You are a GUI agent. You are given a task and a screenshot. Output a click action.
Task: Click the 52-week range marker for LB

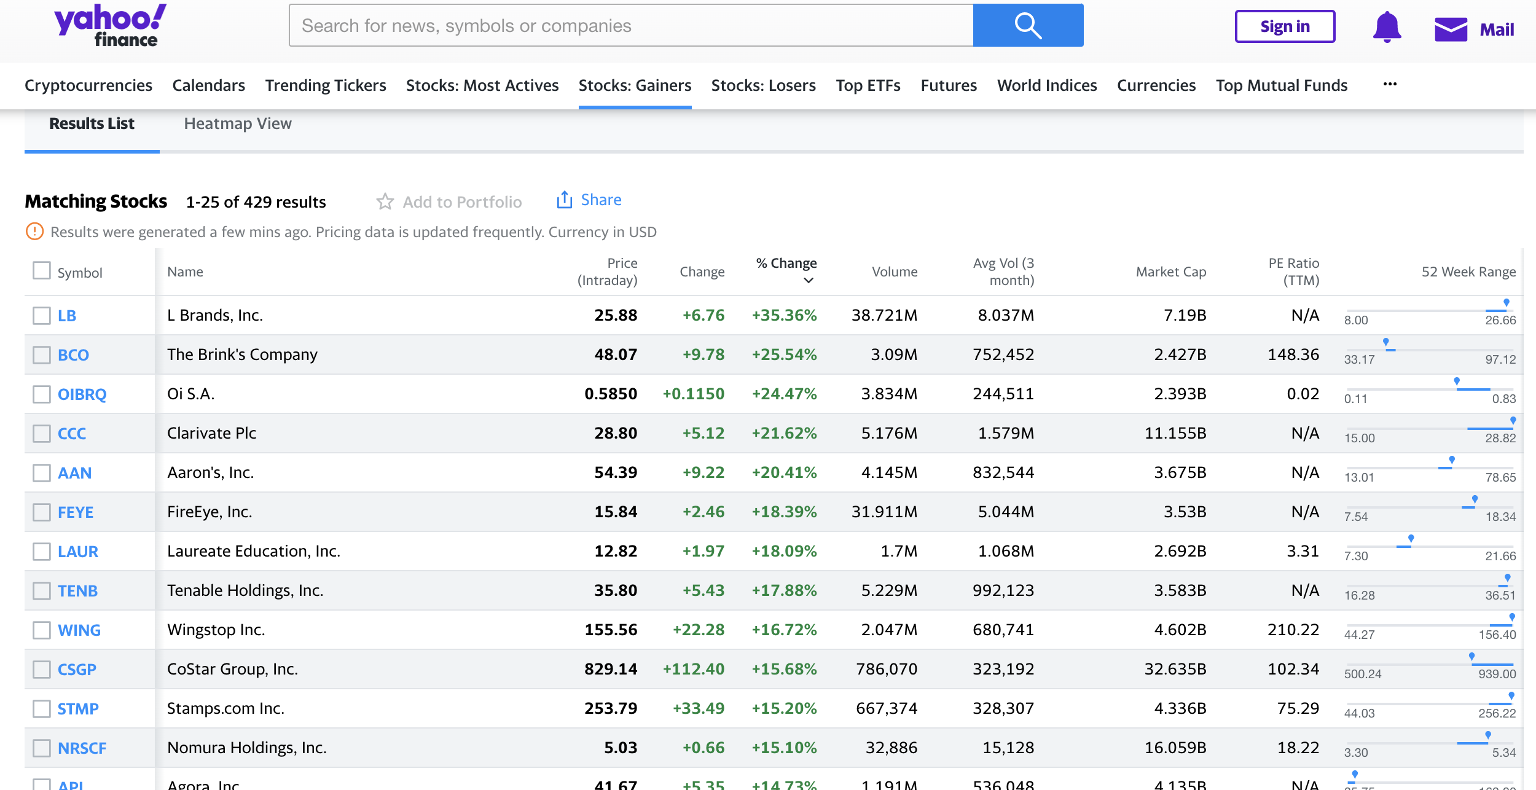click(x=1506, y=303)
